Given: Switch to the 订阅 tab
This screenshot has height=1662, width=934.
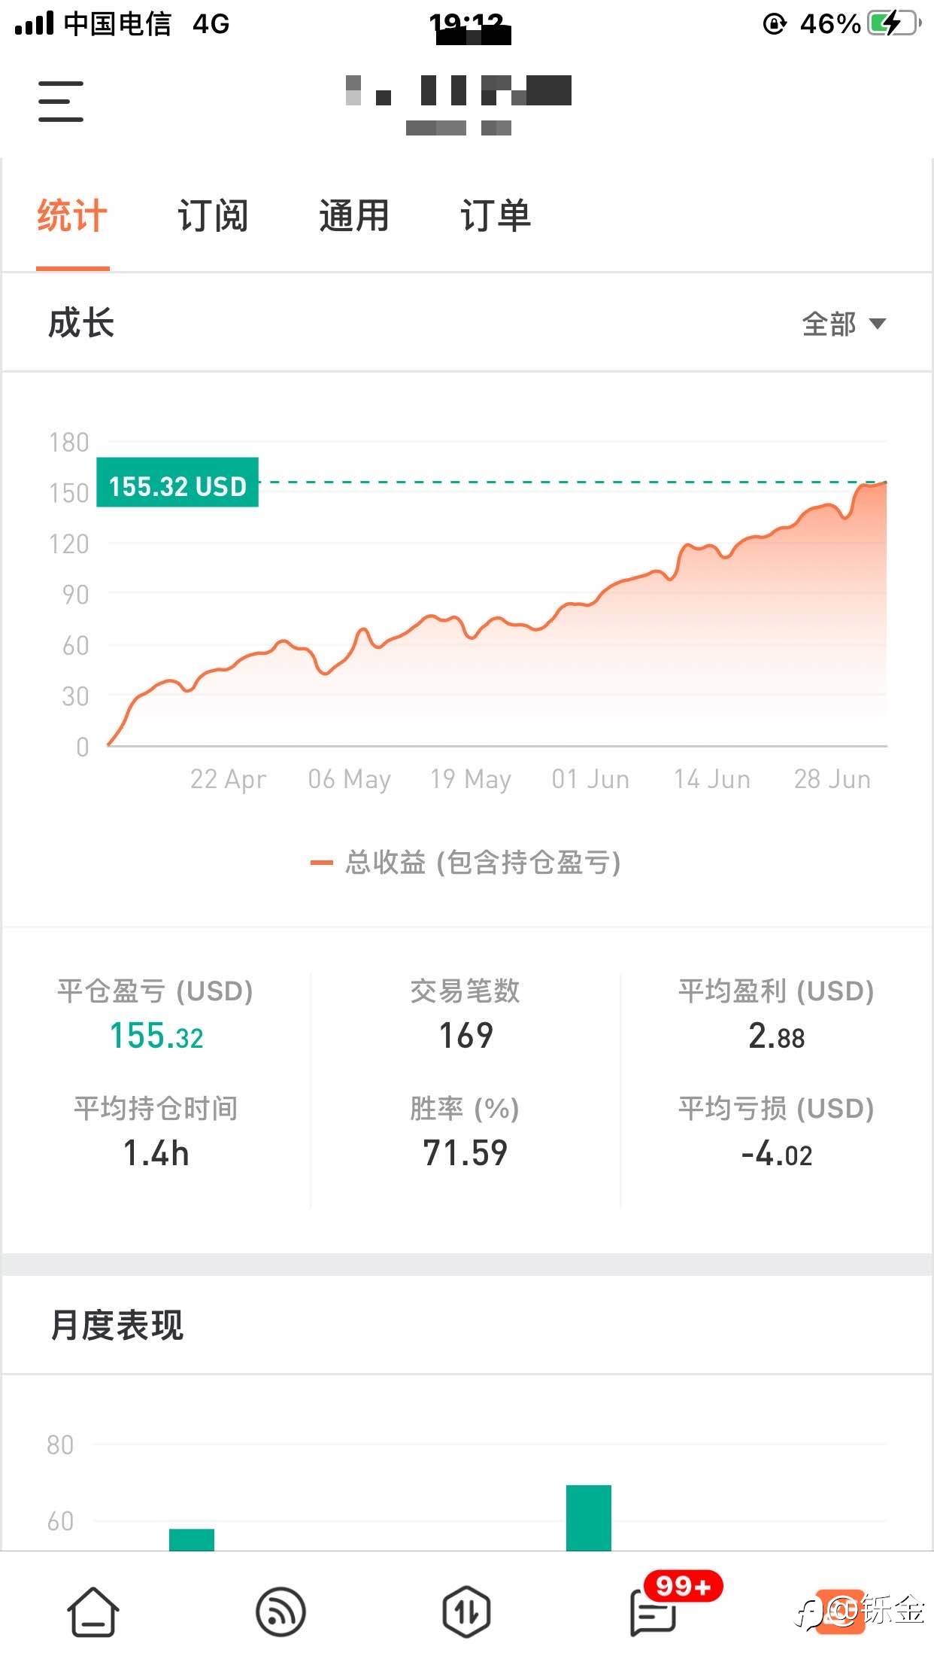Looking at the screenshot, I should pos(213,216).
